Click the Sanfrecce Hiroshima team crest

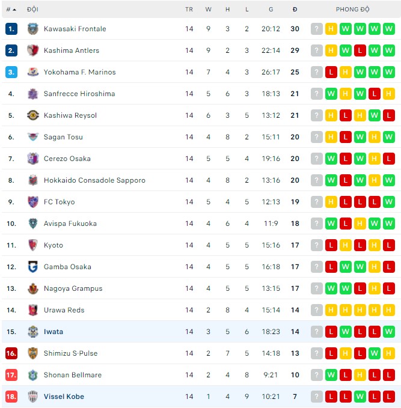[x=33, y=94]
